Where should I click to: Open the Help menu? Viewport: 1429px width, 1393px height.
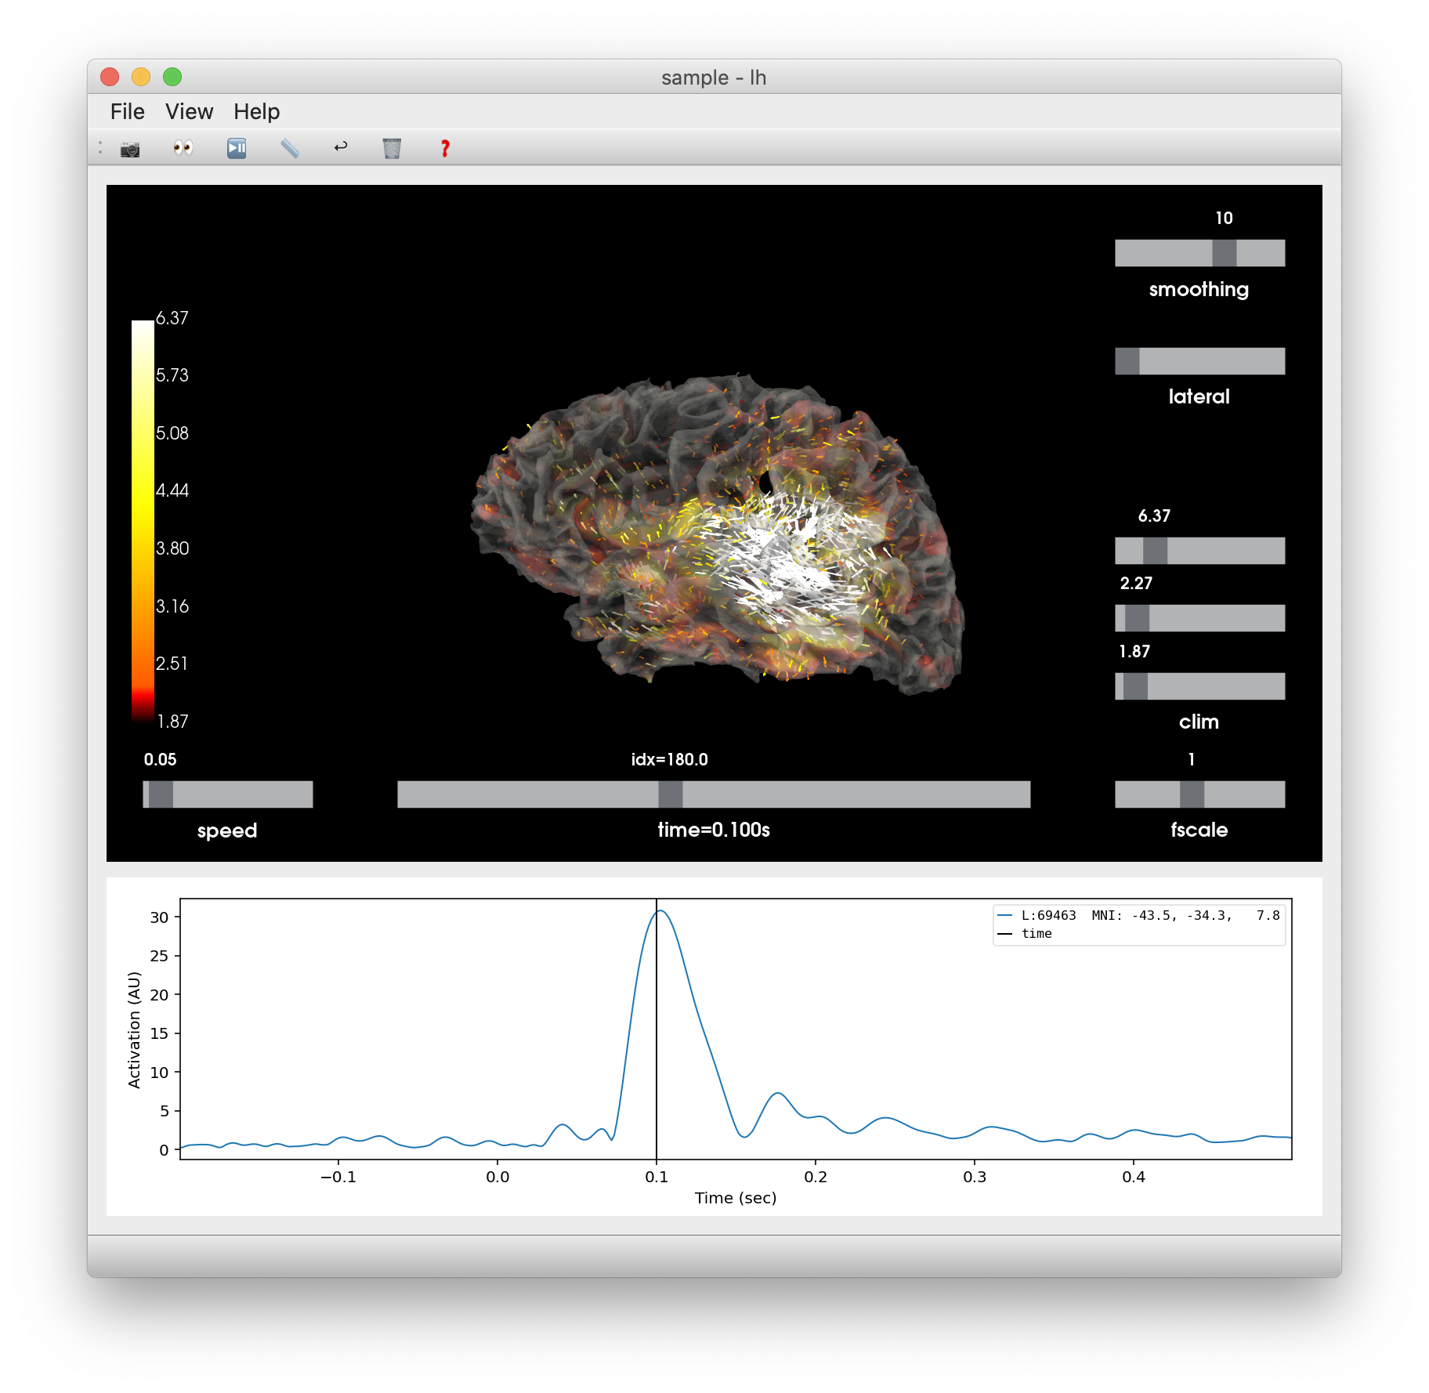[x=256, y=112]
